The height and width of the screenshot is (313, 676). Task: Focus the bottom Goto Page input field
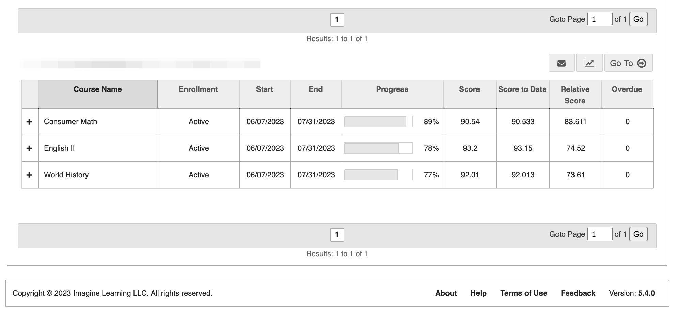[x=600, y=234]
